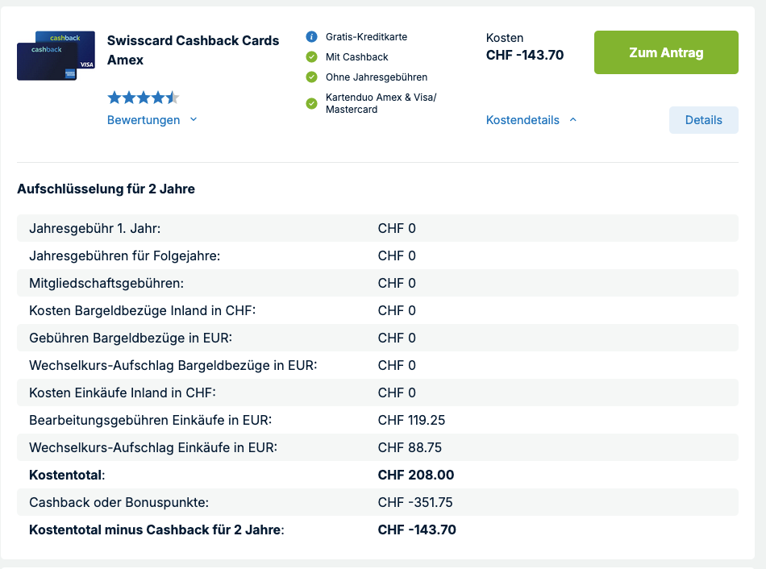This screenshot has height=569, width=766.
Task: Open the Details button
Action: point(703,120)
